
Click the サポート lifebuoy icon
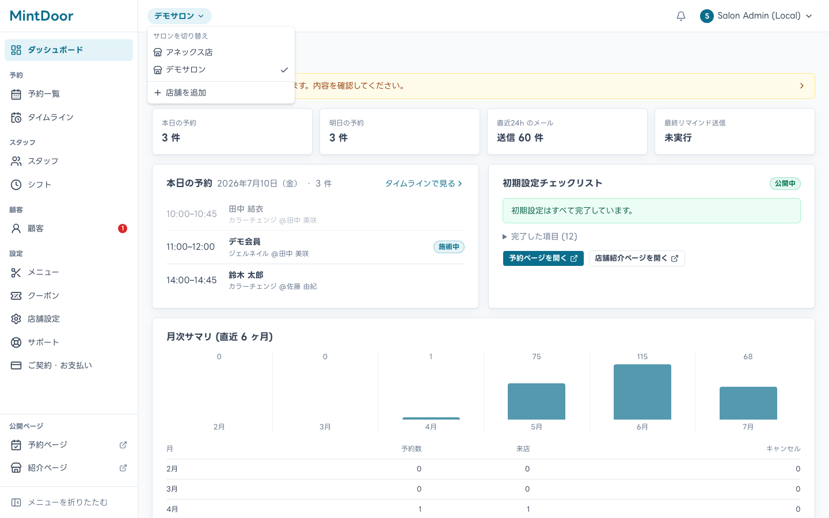16,342
